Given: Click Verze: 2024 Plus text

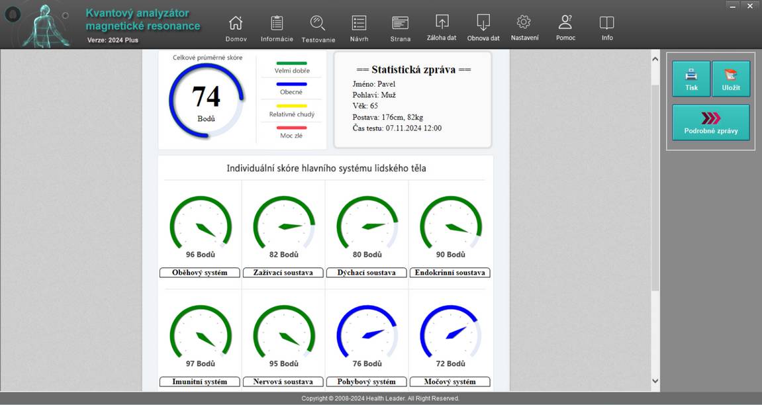Looking at the screenshot, I should [113, 40].
